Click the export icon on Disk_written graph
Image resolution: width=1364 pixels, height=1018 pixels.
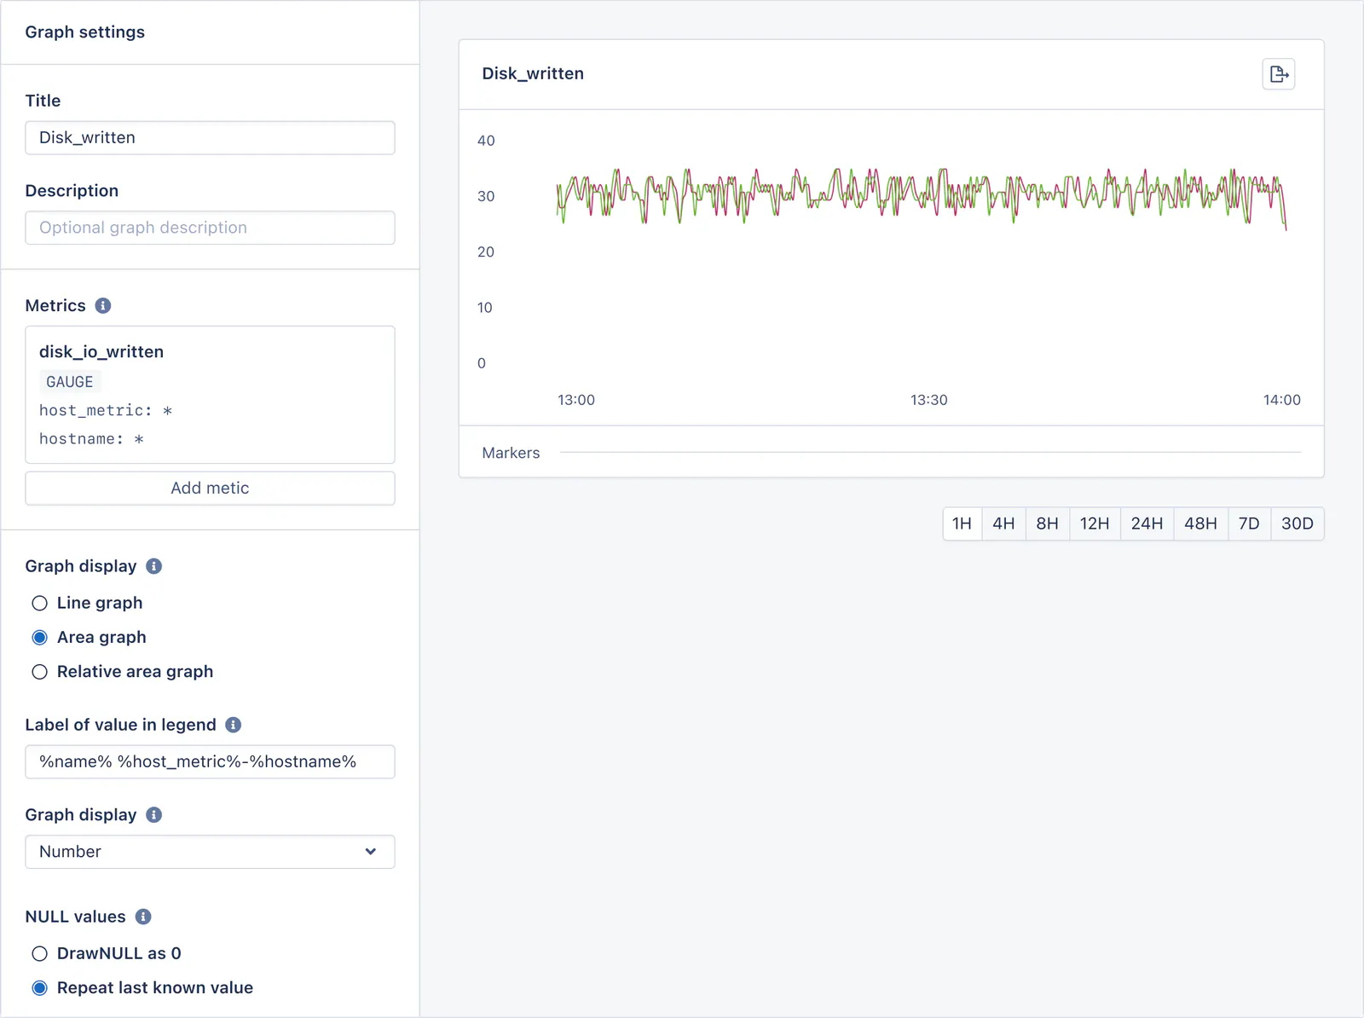(1278, 74)
